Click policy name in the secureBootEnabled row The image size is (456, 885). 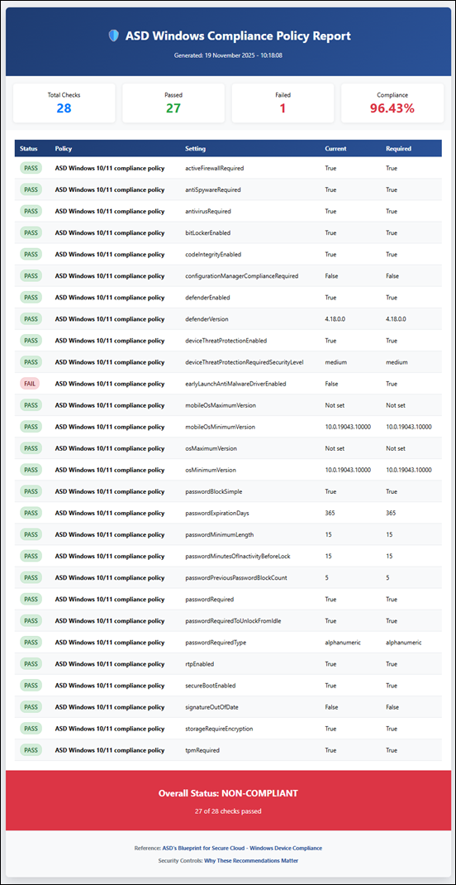click(x=110, y=685)
